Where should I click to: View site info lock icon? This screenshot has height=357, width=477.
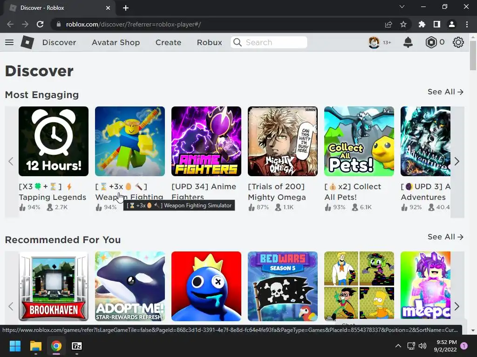point(59,24)
